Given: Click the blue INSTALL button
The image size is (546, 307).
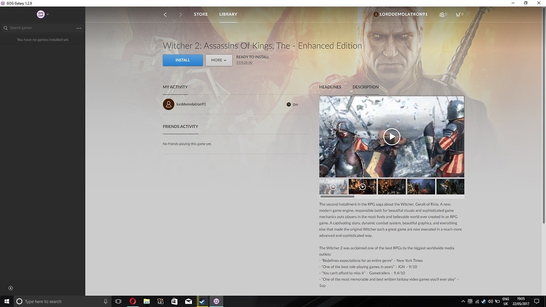Looking at the screenshot, I should click(x=183, y=60).
